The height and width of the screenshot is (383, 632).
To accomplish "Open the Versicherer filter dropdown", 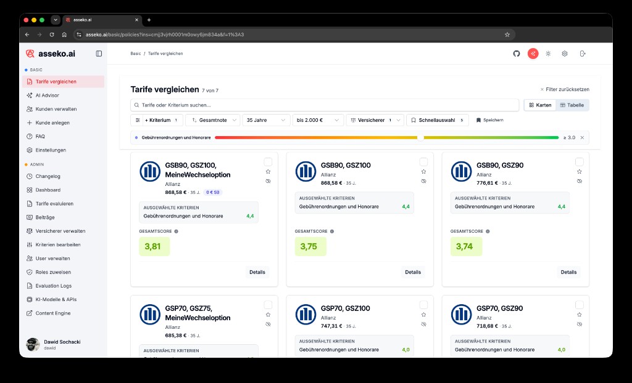I will [375, 120].
